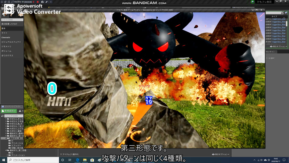Open File Explorer from taskbar
The image size is (289, 163).
85,160
